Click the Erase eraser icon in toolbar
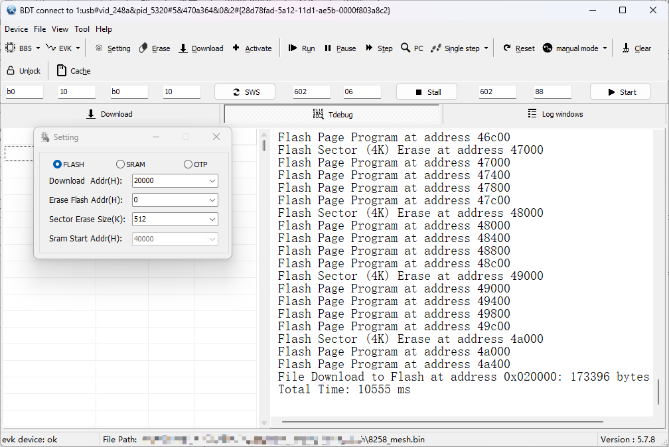 [x=143, y=48]
